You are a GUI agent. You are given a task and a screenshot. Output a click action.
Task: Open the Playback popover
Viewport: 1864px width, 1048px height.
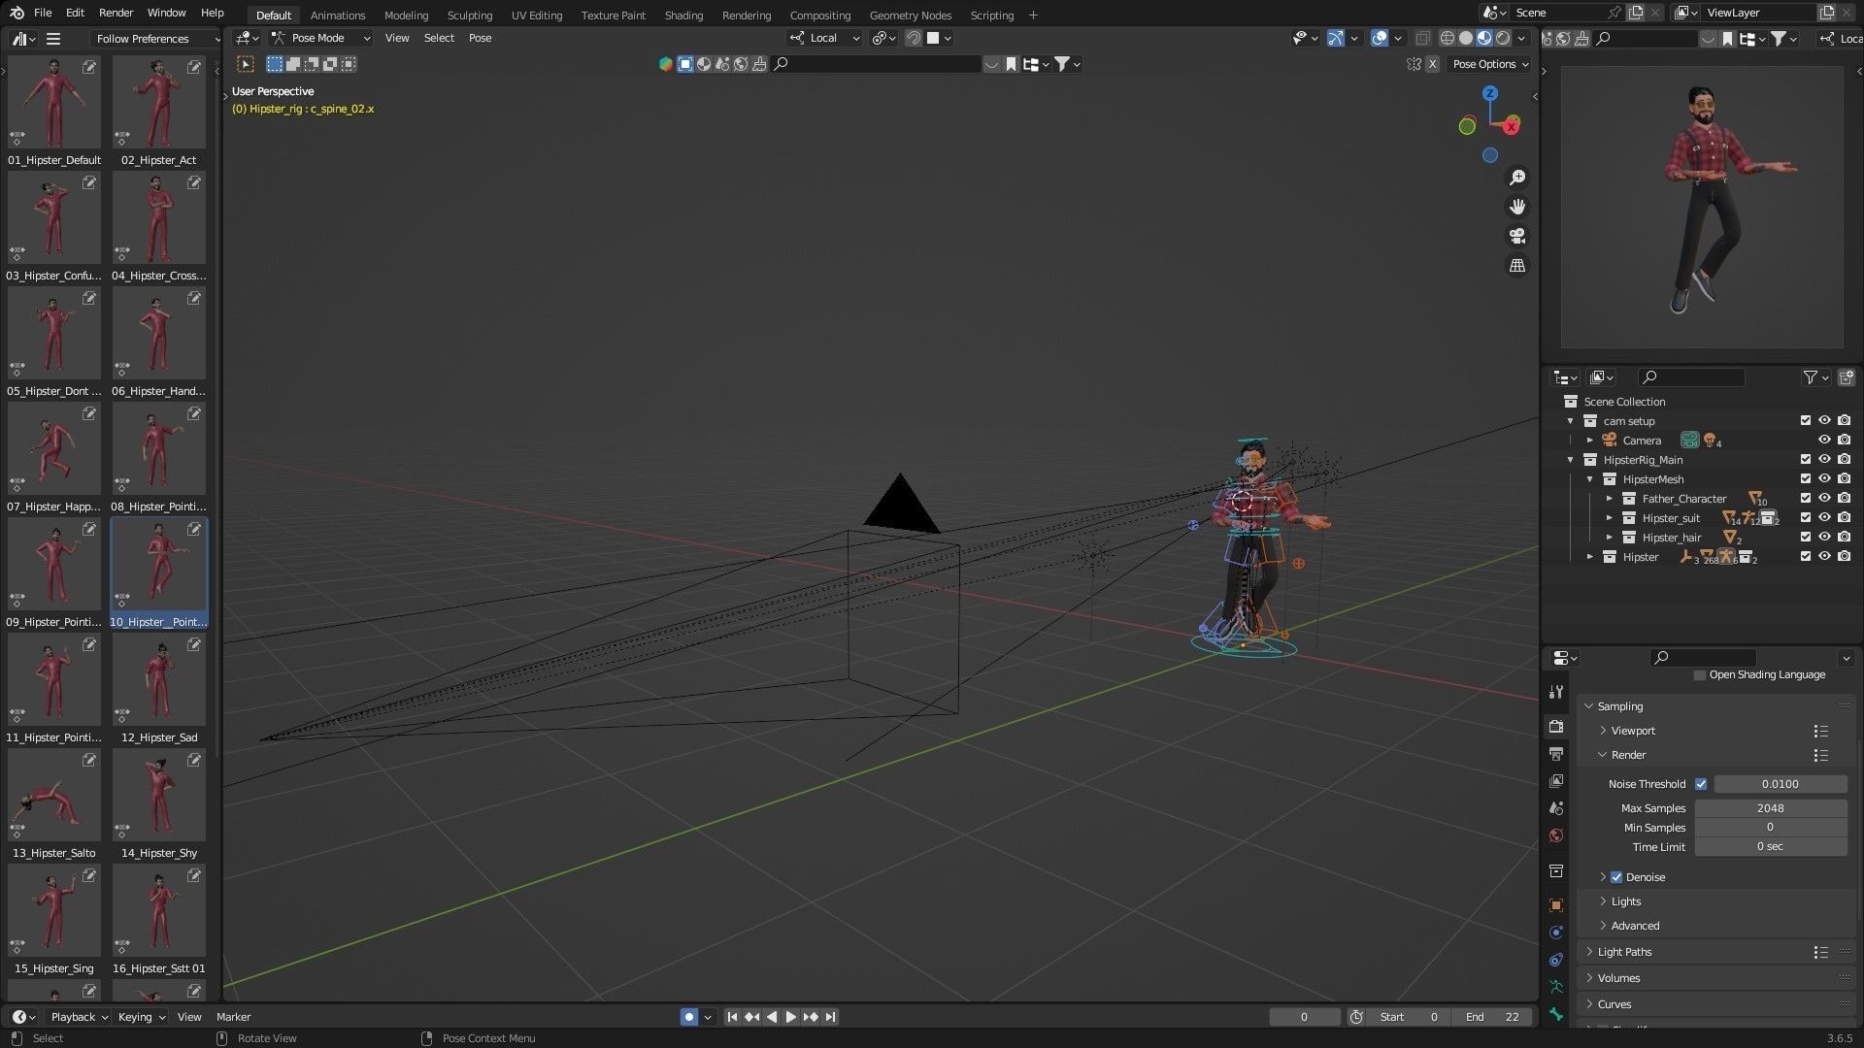[79, 1017]
